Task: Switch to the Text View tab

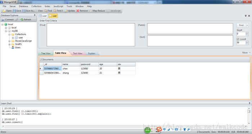Action: [x=78, y=53]
